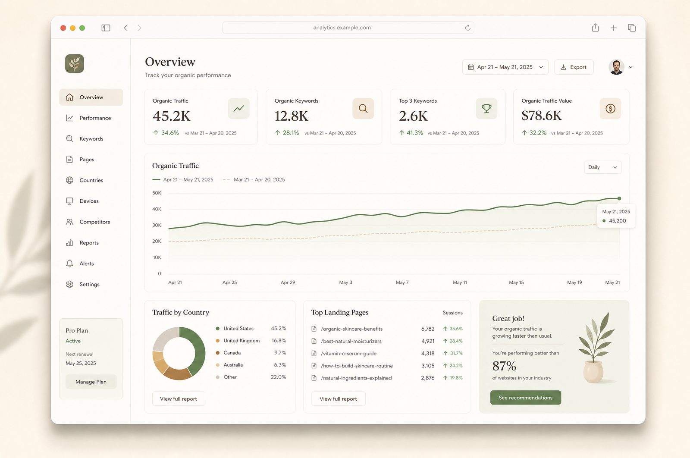This screenshot has width=690, height=458.
Task: Click the Keywords magnifier sidebar icon
Action: pyautogui.click(x=69, y=138)
